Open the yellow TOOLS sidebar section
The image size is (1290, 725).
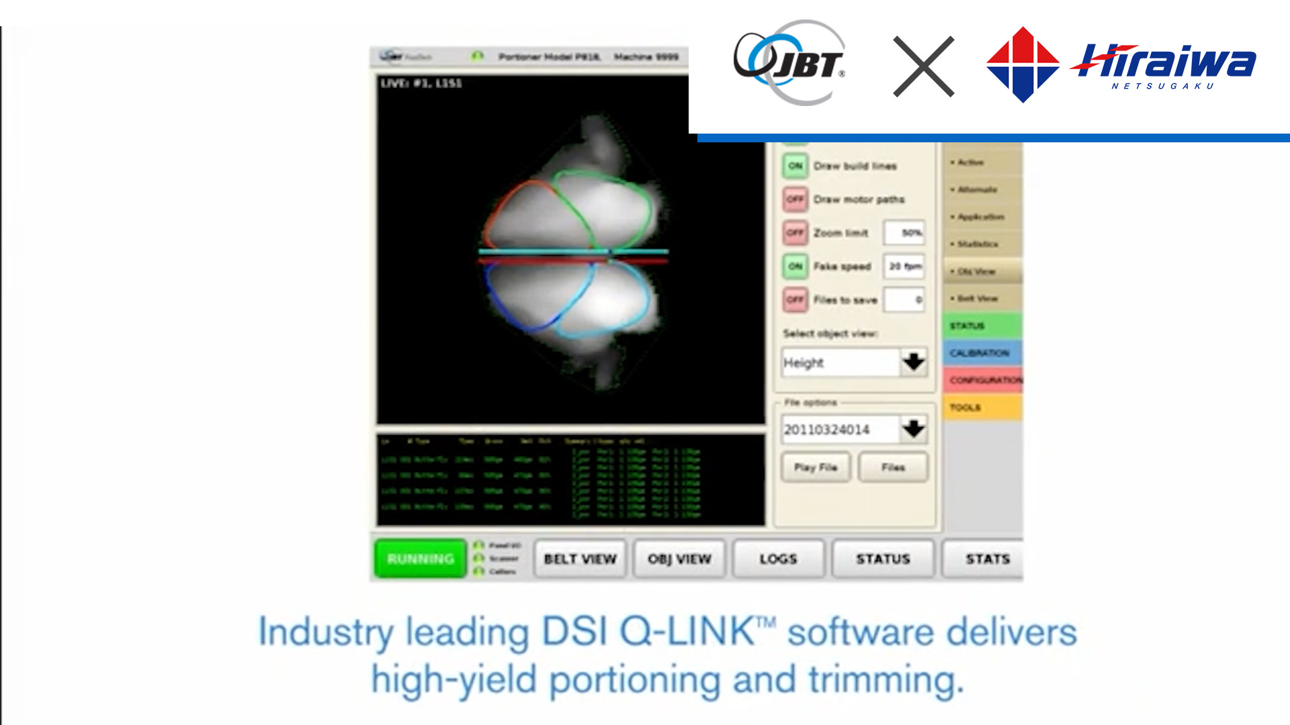click(x=982, y=407)
